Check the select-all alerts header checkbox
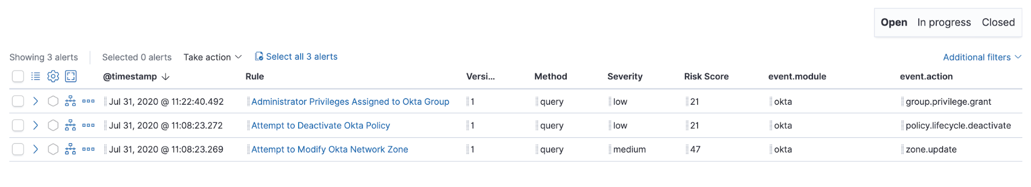The width and height of the screenshot is (1031, 187). 18,77
